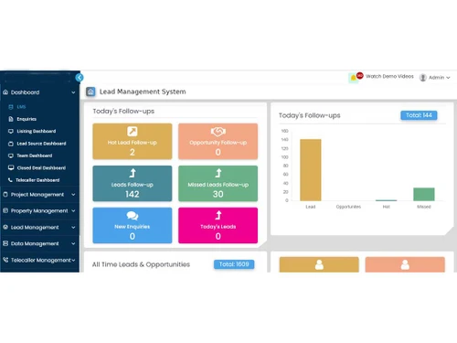
Task: Click chat bubbles icon on New Enquiries card
Action: point(133,216)
